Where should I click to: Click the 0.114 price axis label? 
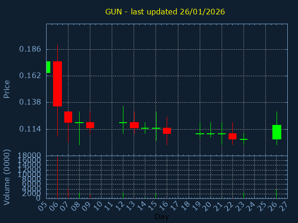pos(30,129)
